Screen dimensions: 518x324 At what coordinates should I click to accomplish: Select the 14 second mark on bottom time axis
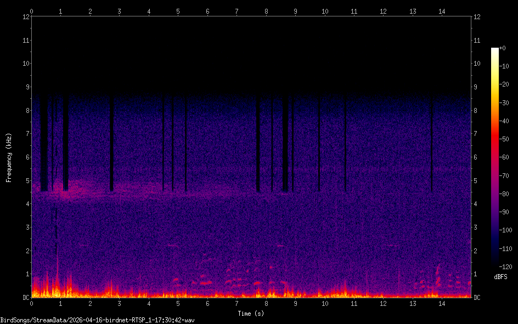tap(442, 303)
